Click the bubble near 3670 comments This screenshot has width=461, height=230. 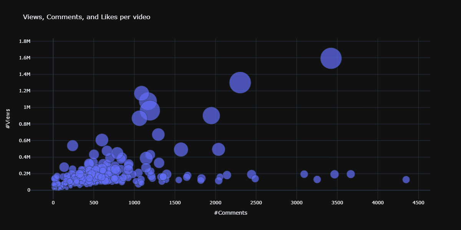coord(351,174)
